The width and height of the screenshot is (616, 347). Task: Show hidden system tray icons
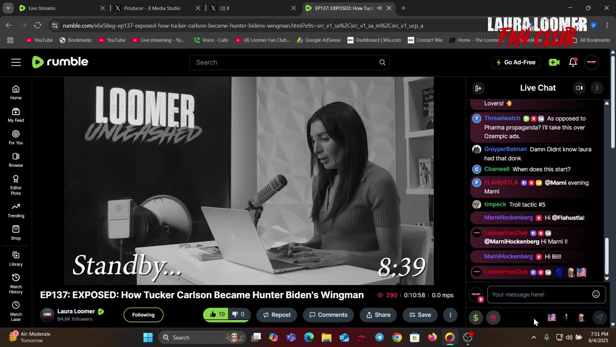pyautogui.click(x=533, y=337)
